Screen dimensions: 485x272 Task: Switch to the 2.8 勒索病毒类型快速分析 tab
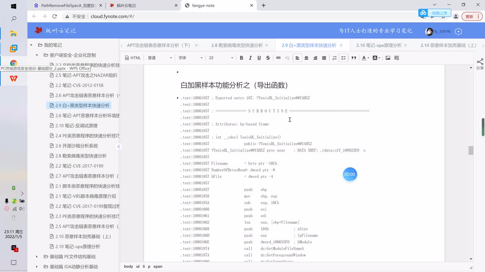point(237,45)
